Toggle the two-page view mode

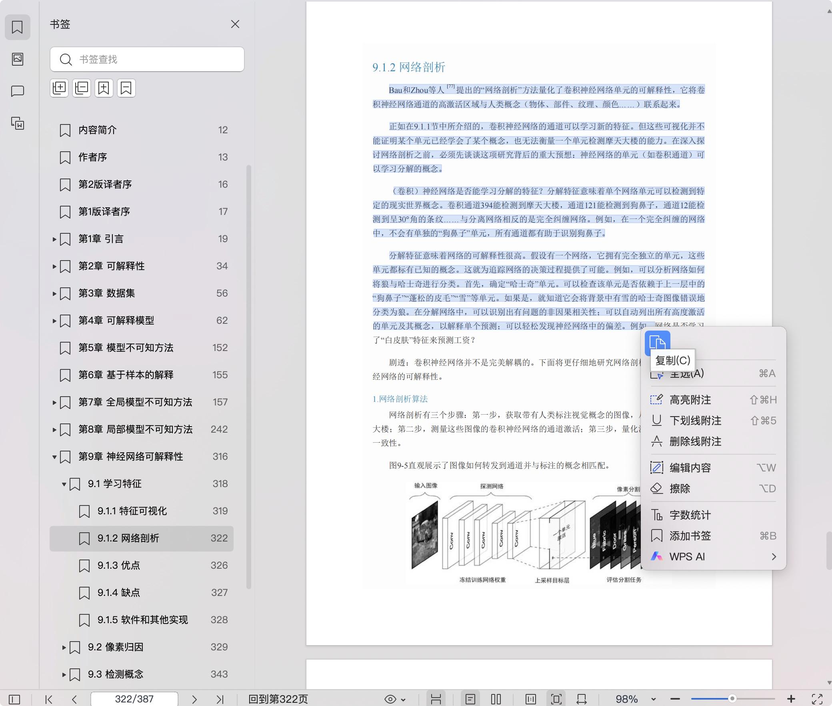pyautogui.click(x=496, y=699)
